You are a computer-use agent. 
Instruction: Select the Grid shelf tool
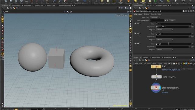click(x=27, y=2)
